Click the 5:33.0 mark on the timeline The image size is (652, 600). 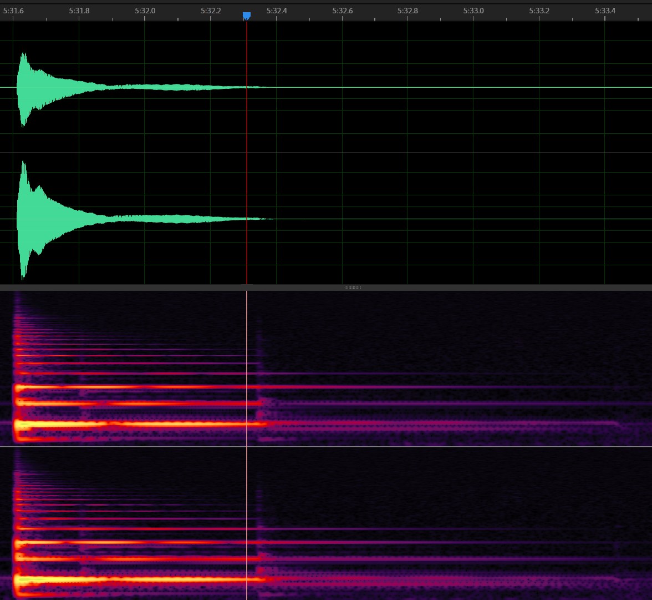[473, 11]
